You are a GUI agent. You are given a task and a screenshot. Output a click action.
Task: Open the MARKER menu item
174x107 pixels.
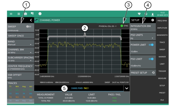162,57
